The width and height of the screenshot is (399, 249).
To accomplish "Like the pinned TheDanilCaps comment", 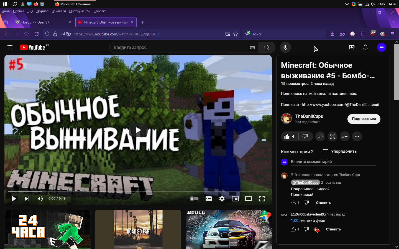I will tap(293, 203).
